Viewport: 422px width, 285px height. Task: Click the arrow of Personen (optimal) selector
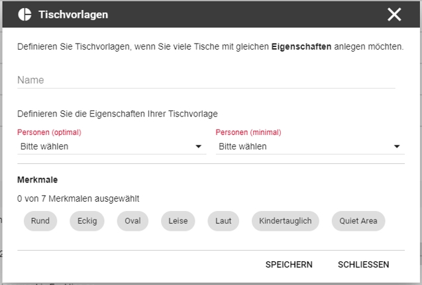(x=198, y=146)
